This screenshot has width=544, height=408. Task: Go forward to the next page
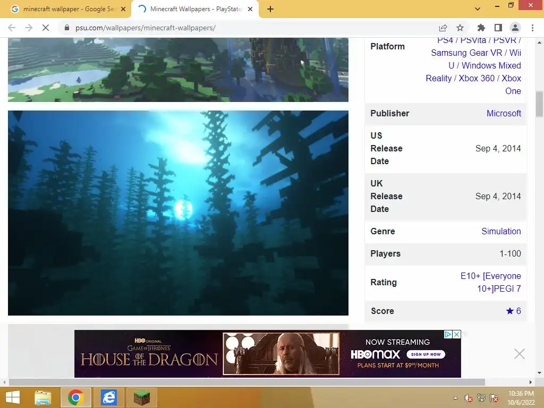(29, 28)
